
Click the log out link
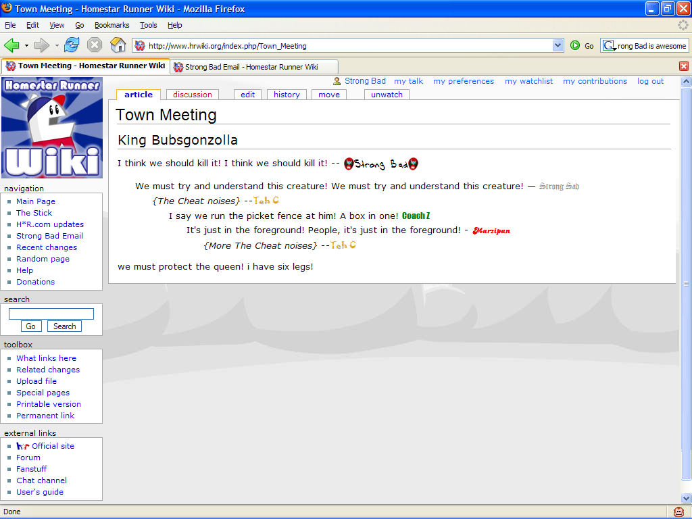pyautogui.click(x=650, y=81)
